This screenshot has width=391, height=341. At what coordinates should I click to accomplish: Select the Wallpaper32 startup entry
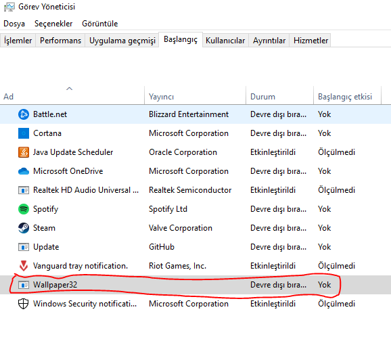(x=195, y=285)
